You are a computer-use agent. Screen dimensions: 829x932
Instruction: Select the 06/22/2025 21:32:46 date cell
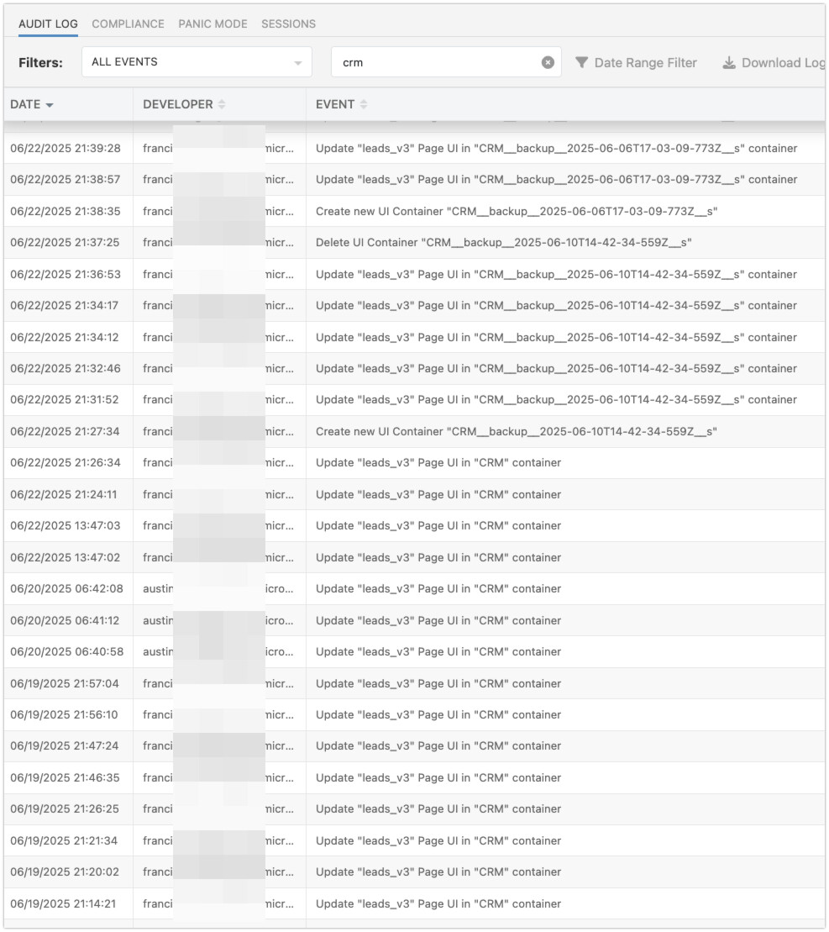(x=66, y=369)
